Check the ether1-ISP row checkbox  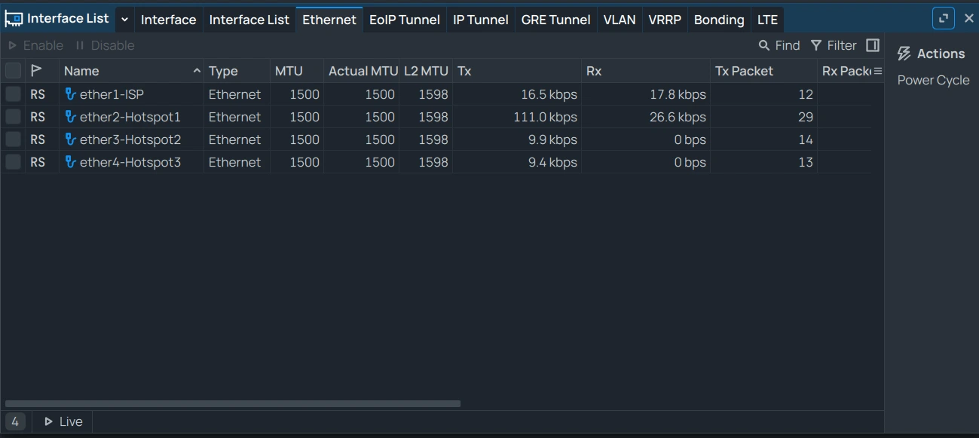click(x=13, y=94)
